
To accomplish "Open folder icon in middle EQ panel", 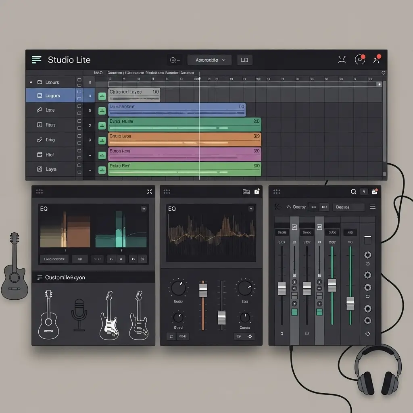I will (246, 192).
